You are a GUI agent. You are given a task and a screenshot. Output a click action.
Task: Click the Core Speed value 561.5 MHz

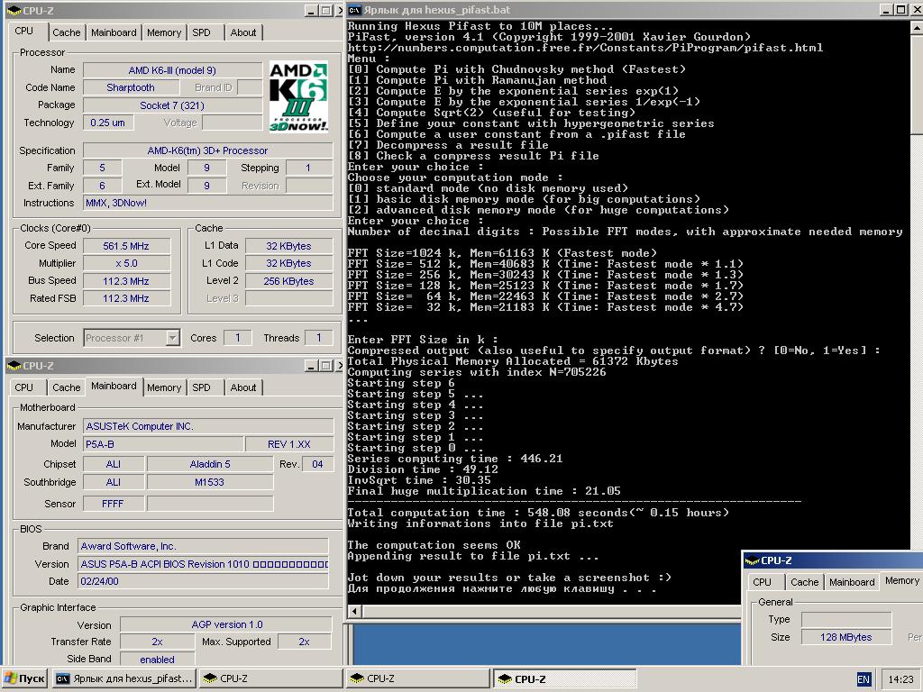coord(126,246)
